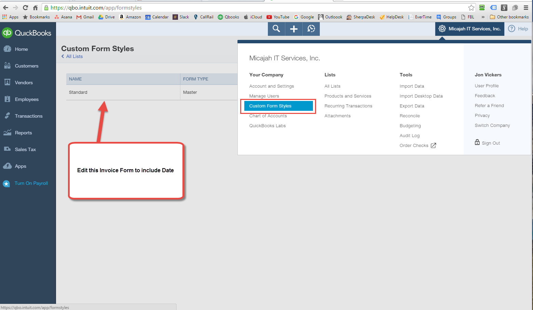The width and height of the screenshot is (533, 310).
Task: Toggle the bookmark star for this page
Action: tap(471, 7)
